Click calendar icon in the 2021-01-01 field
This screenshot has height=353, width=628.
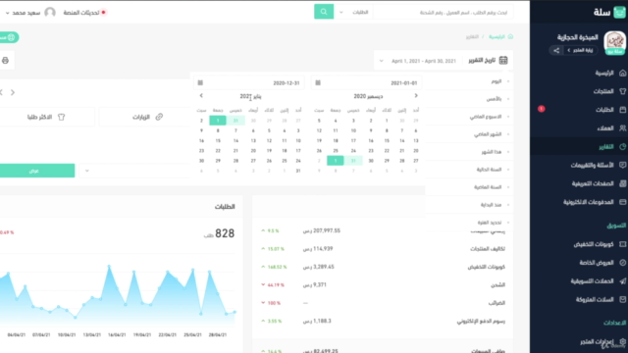pyautogui.click(x=318, y=82)
